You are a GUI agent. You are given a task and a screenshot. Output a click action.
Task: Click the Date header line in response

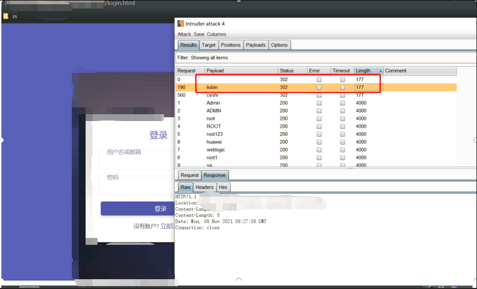click(x=221, y=221)
